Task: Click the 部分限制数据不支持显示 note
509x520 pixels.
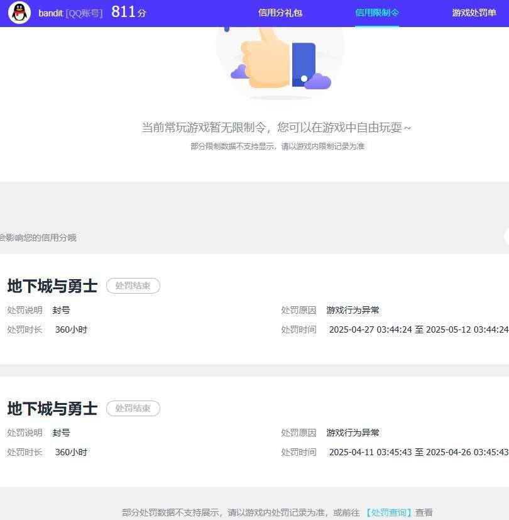Action: click(x=277, y=147)
